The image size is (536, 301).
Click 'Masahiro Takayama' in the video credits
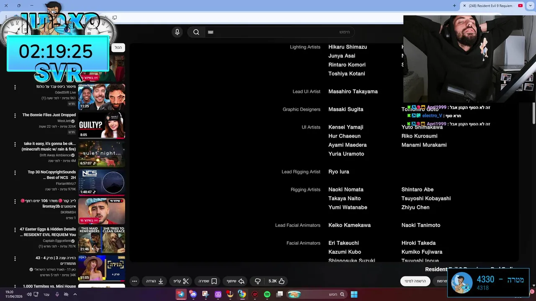(x=353, y=92)
